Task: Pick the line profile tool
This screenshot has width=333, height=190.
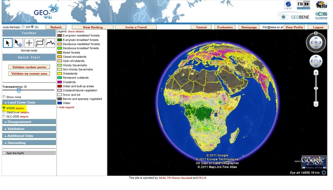Action: (50, 43)
